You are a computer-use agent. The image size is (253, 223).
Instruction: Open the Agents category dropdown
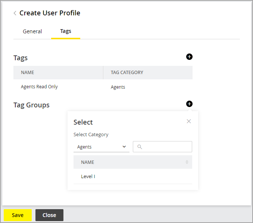(101, 147)
